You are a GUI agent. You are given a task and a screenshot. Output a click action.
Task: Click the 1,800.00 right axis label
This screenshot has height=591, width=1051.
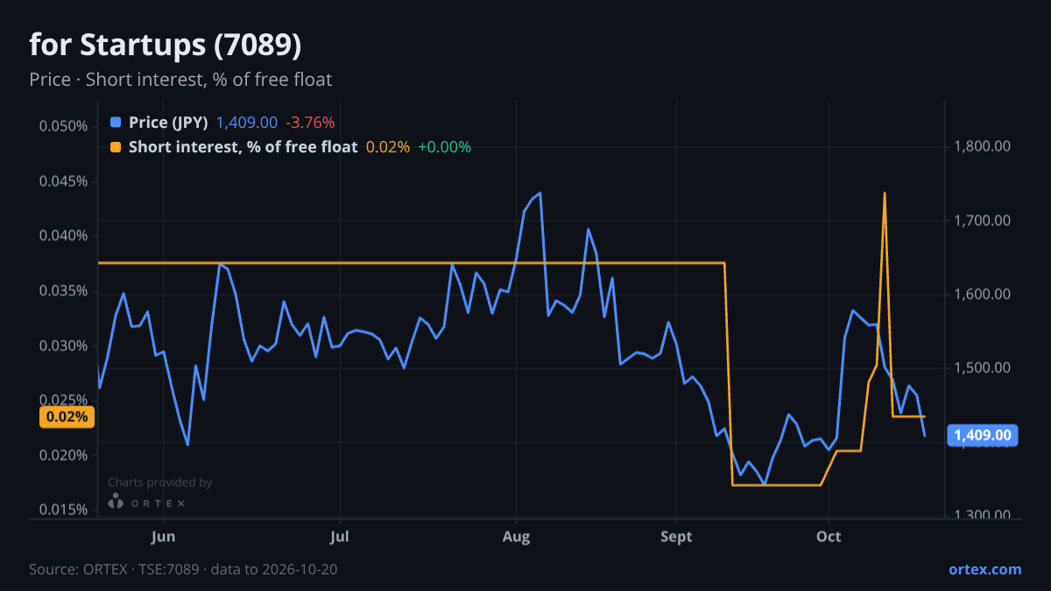click(x=981, y=146)
